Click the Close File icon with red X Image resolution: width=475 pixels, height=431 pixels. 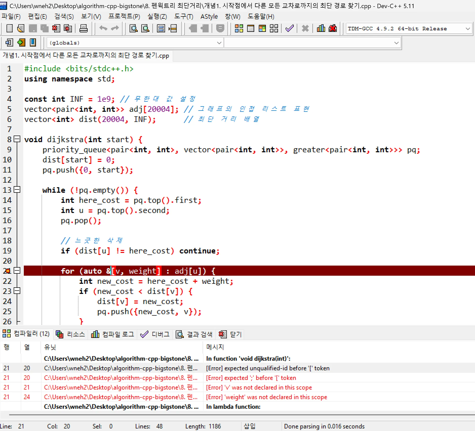pos(56,28)
